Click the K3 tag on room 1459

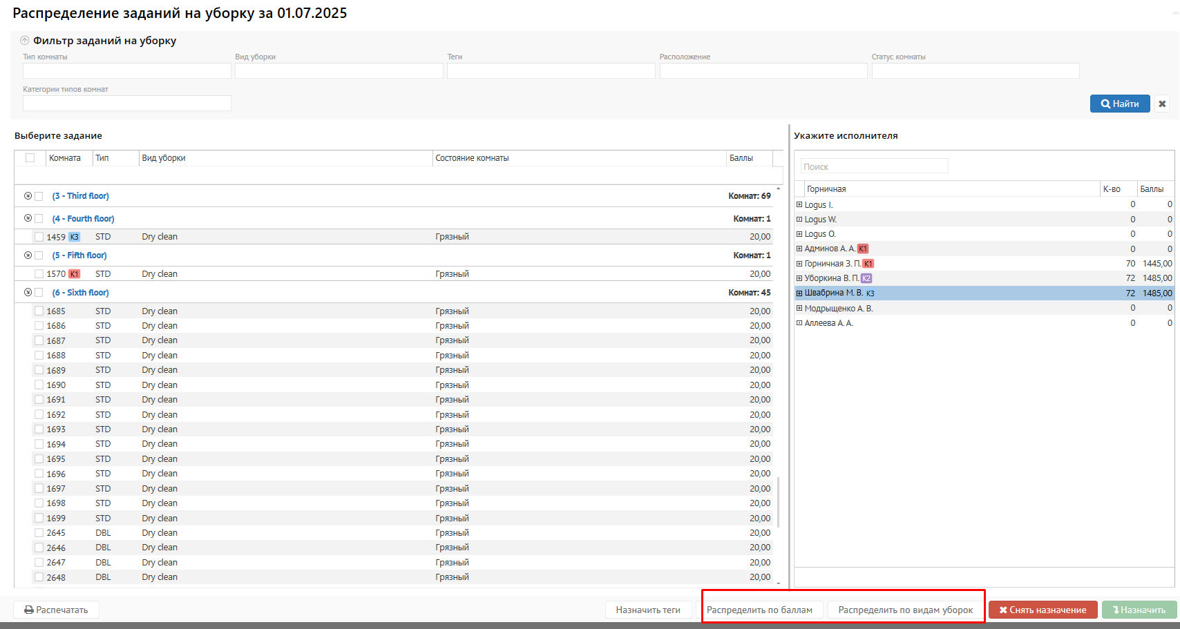coord(74,237)
